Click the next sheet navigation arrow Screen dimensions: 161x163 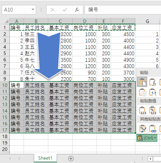tap(20, 158)
